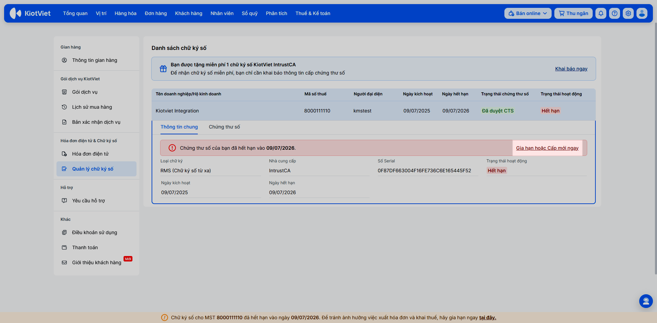Click the Đã duyệt CTS status badge

pos(498,111)
